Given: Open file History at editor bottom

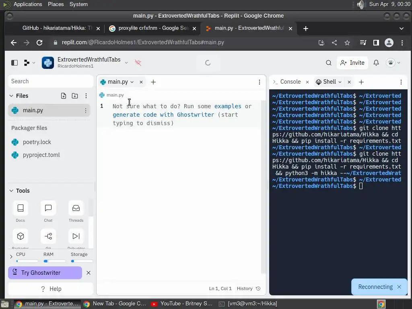Looking at the screenshot, I should [x=249, y=288].
